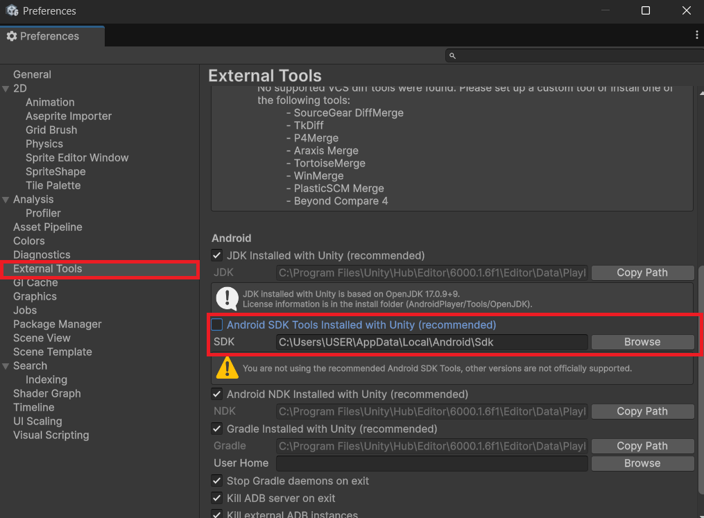
Task: Open Profiler settings
Action: tap(43, 213)
